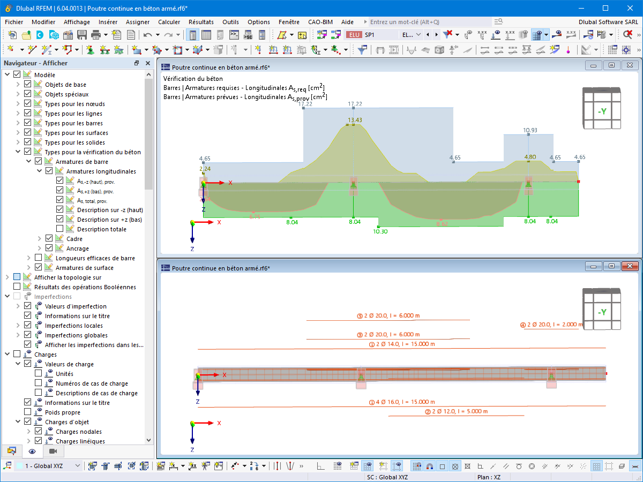Click the results filter funnel icon
The height and width of the screenshot is (482, 643).
(363, 50)
